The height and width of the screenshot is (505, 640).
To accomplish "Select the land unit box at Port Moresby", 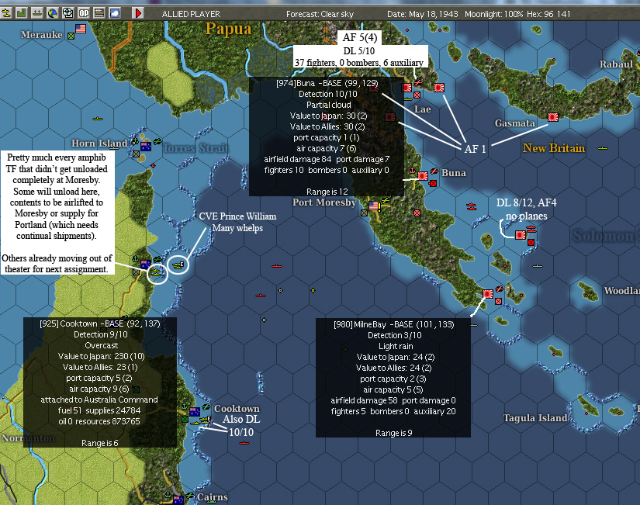I will 364,213.
